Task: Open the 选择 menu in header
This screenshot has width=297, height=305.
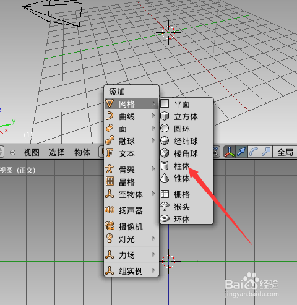Action: 57,153
